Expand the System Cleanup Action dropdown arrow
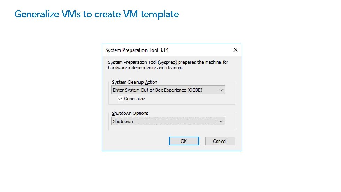341x192 pixels. click(x=221, y=90)
